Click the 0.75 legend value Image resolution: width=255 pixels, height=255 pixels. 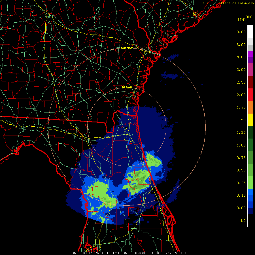click(x=241, y=158)
